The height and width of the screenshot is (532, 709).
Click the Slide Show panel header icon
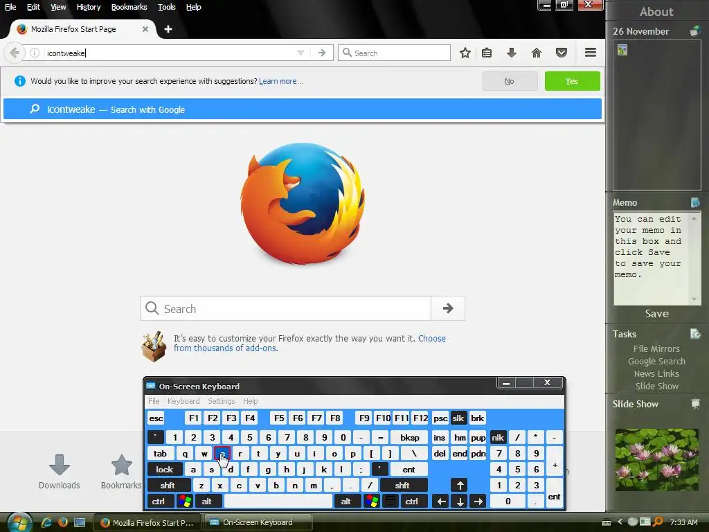tap(695, 404)
